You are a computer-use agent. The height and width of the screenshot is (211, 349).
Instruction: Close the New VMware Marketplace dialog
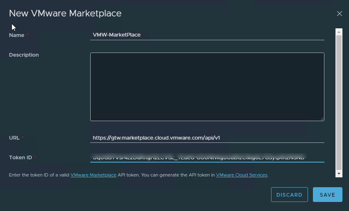339,14
